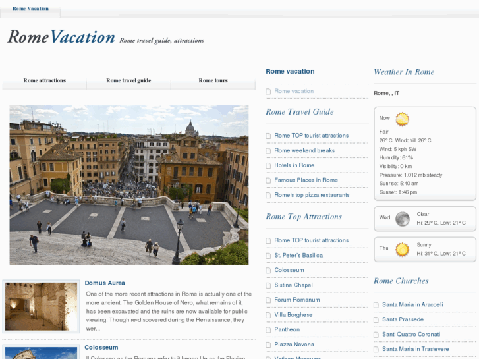Click the 'Rome, , IT' location text

pyautogui.click(x=386, y=93)
